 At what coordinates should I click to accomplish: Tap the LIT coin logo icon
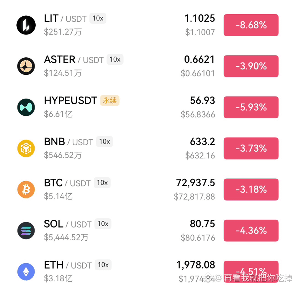coord(26,25)
